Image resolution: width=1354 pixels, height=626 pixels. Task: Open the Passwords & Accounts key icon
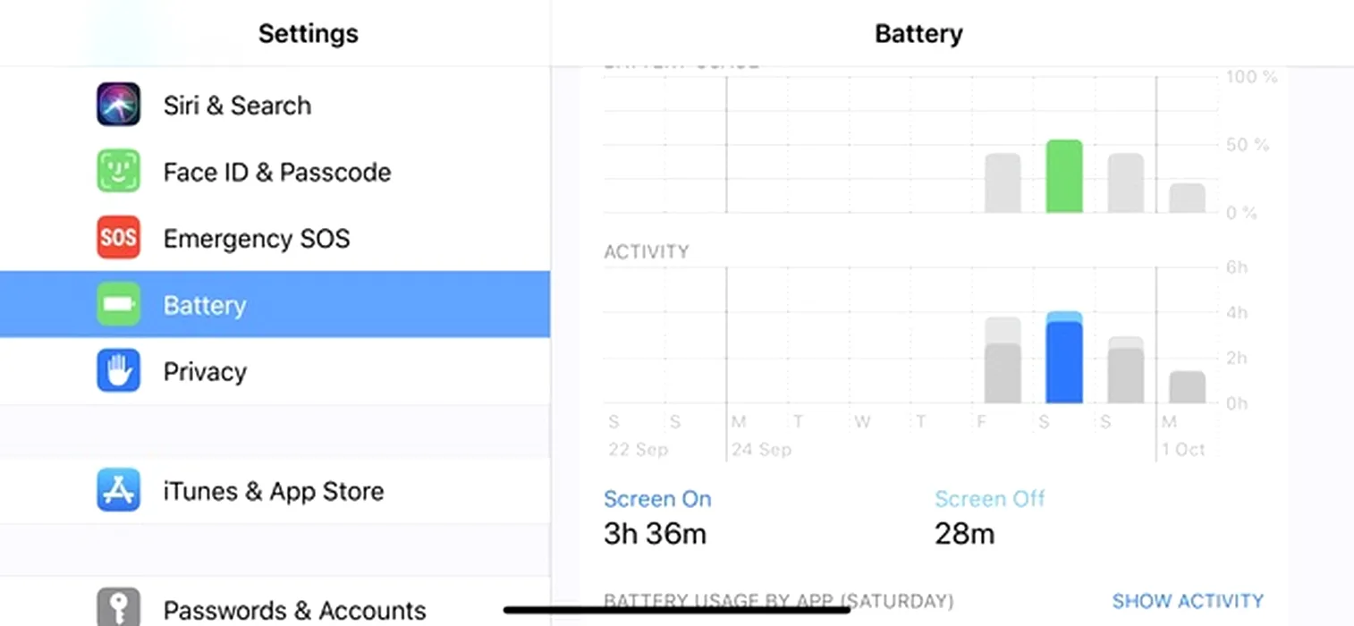coord(118,606)
